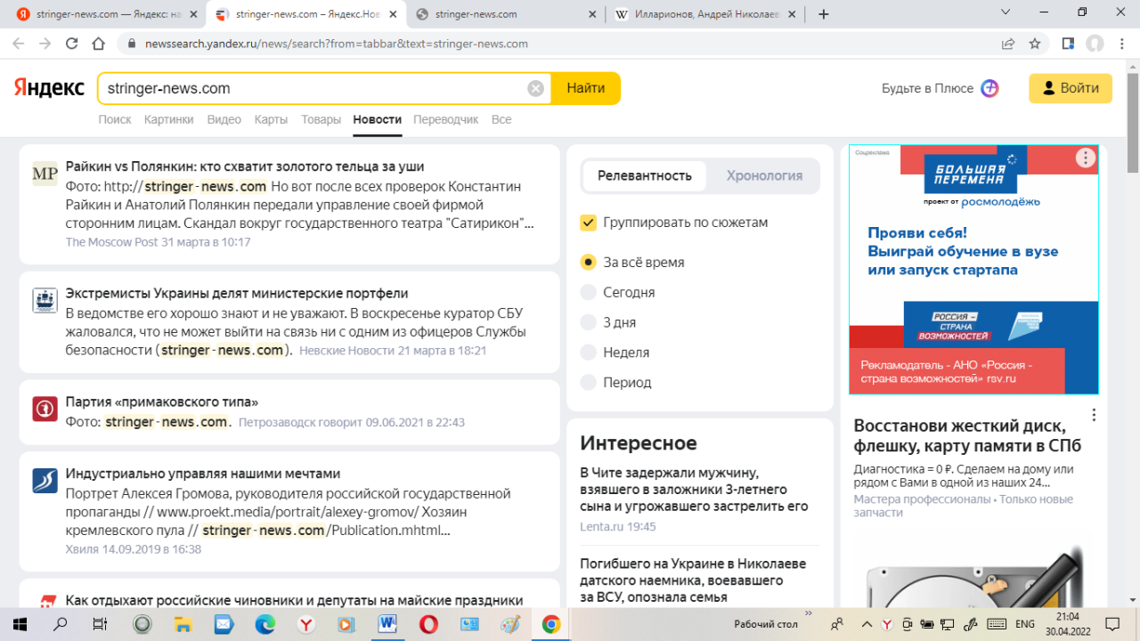Screen dimensions: 1140x641
Task: Show hidden system tray icons chevron
Action: tap(867, 624)
